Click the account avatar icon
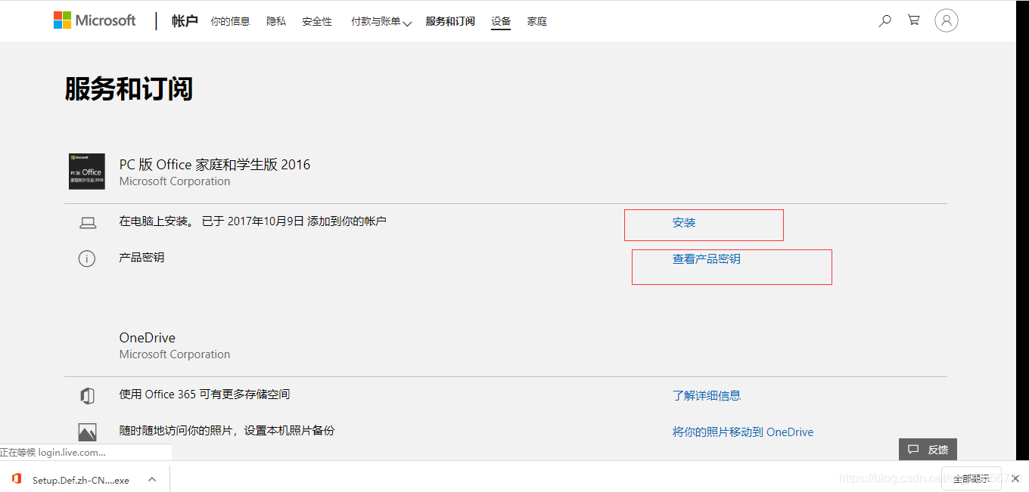The width and height of the screenshot is (1029, 492). pyautogui.click(x=946, y=20)
